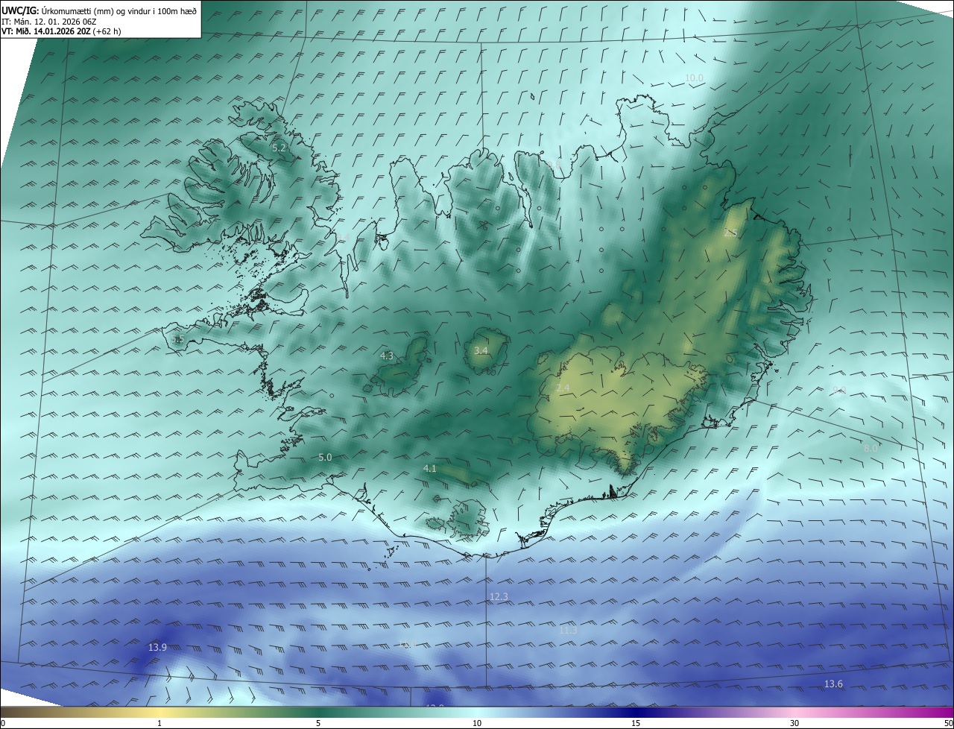
Task: Click the '50' tick on the color scale
Action: [x=947, y=723]
